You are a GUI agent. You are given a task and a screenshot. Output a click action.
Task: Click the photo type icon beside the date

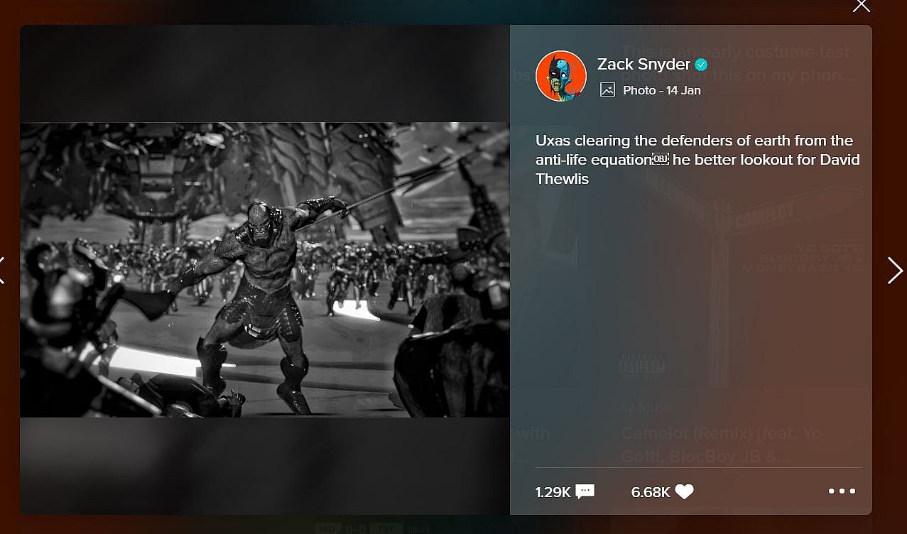[x=607, y=90]
